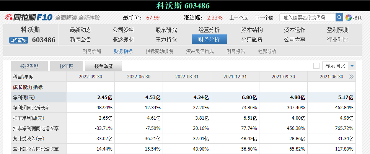Image resolution: width=370 pixels, height=154 pixels.
Task: Select the 财务分析 menu item
Action: pos(209,39)
